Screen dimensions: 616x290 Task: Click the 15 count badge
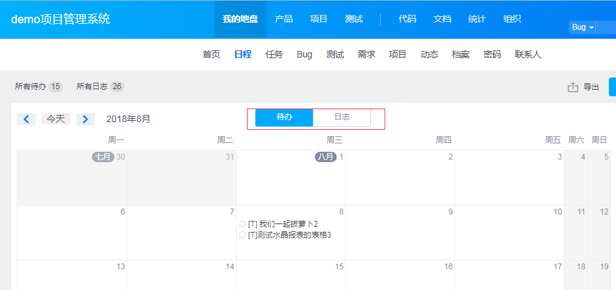pyautogui.click(x=56, y=87)
